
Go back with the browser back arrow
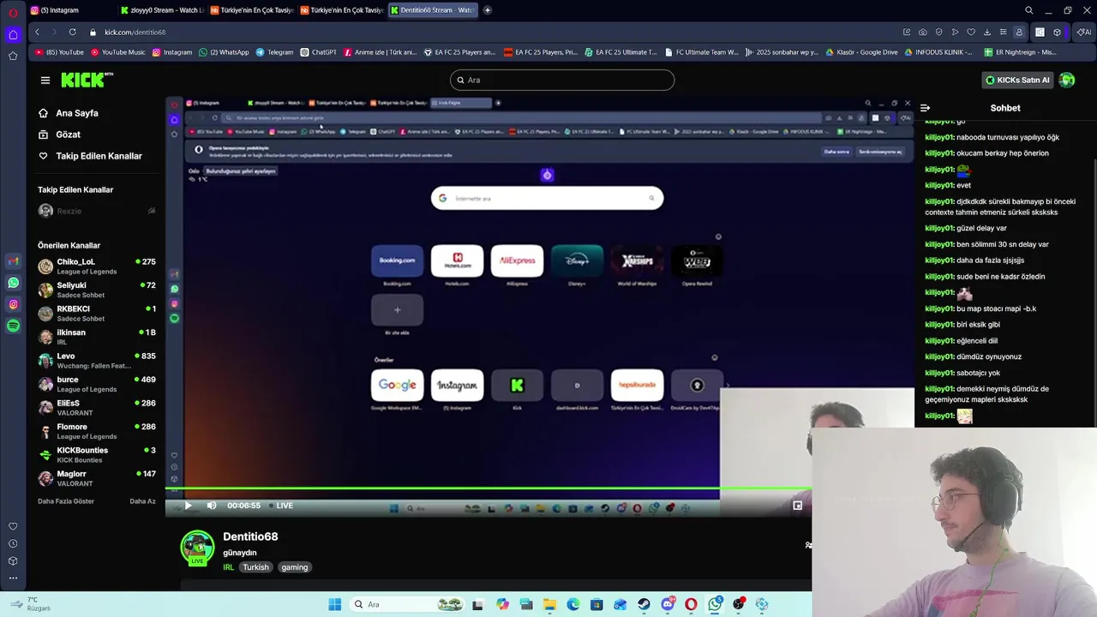(36, 32)
